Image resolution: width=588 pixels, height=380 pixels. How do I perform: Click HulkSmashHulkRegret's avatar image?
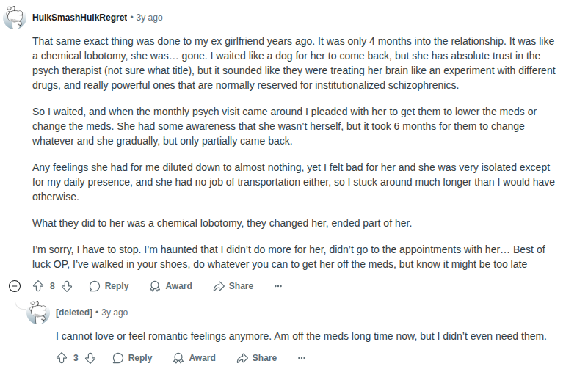point(15,17)
